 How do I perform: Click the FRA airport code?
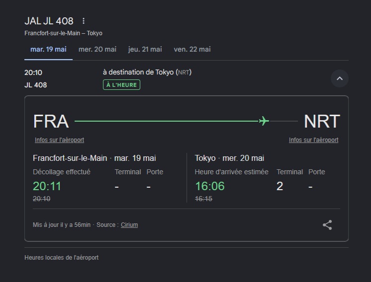pyautogui.click(x=51, y=121)
